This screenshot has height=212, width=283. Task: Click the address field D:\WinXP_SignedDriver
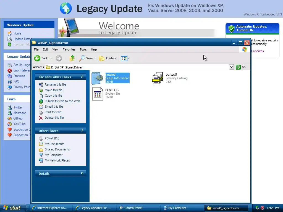pos(137,67)
